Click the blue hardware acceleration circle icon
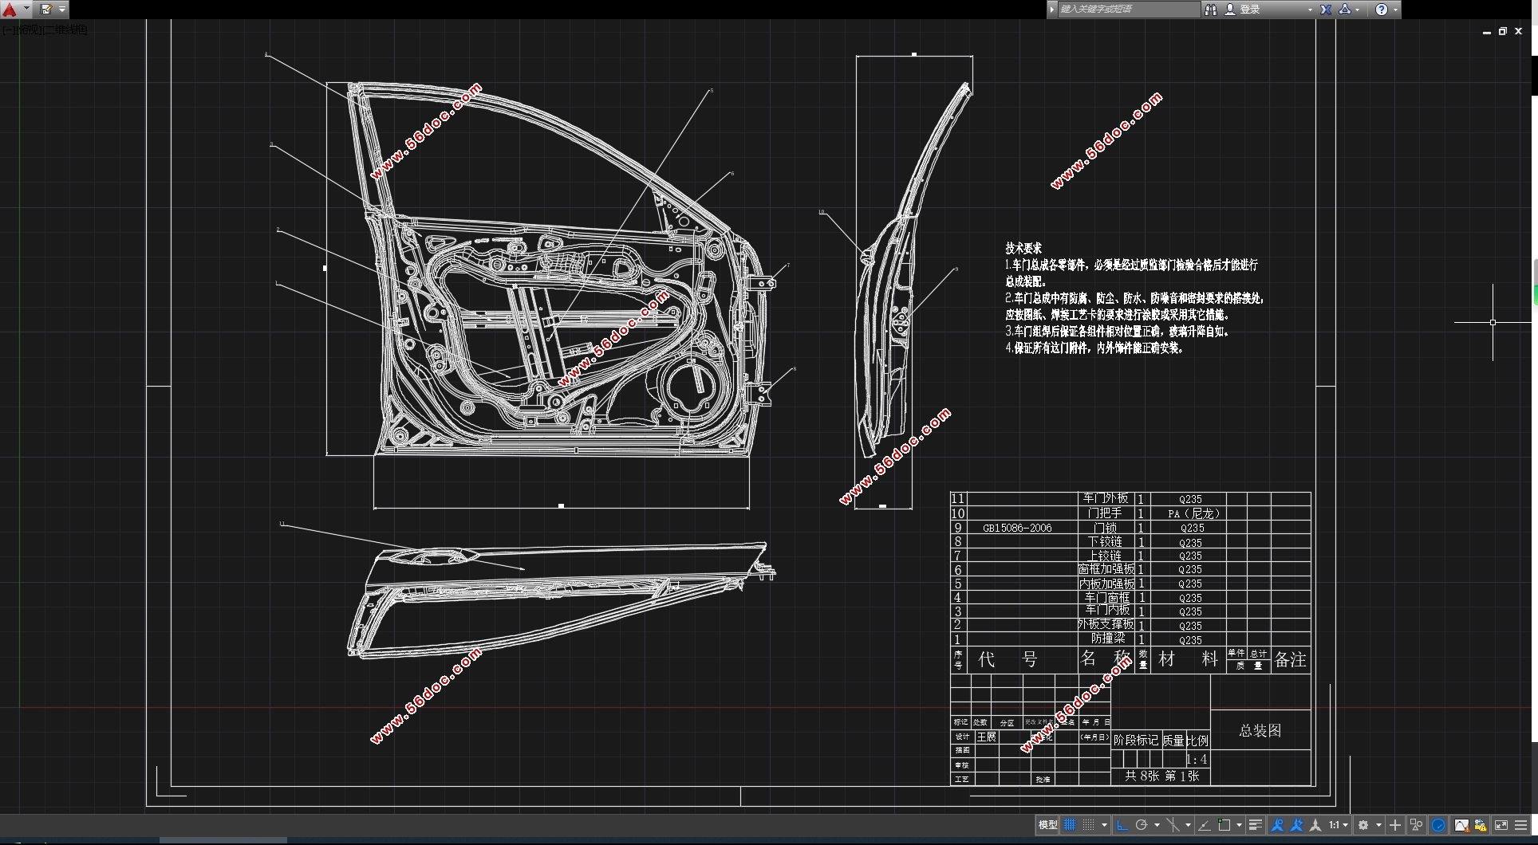1538x845 pixels. click(1438, 825)
